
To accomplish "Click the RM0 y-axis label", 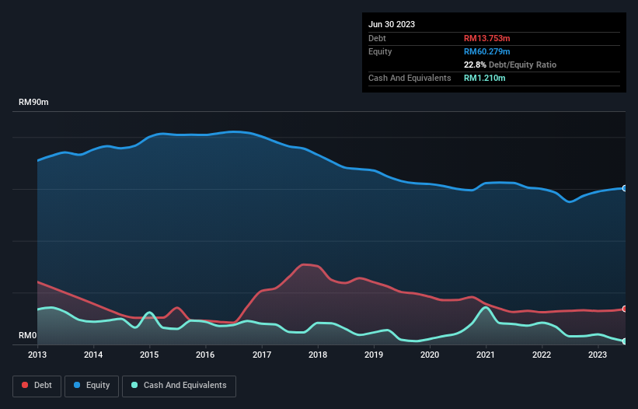I will (28, 336).
